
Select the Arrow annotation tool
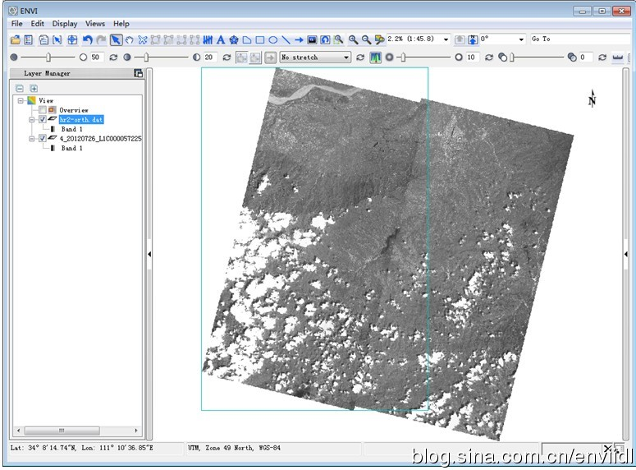(299, 39)
